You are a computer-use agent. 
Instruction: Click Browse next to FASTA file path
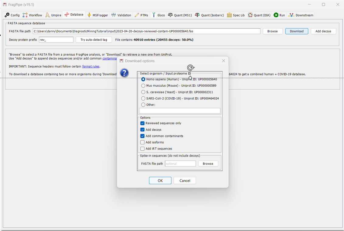(x=273, y=31)
